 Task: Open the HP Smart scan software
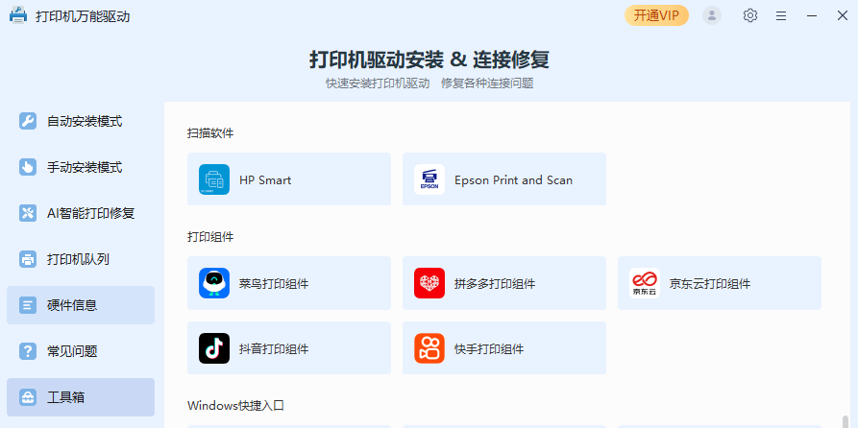click(x=288, y=179)
